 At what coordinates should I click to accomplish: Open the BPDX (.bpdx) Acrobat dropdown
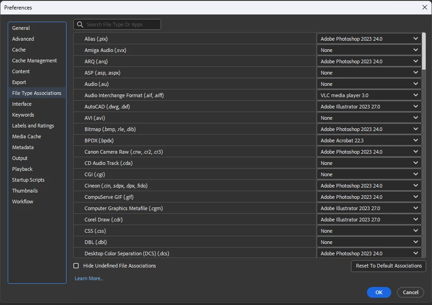[x=369, y=141]
